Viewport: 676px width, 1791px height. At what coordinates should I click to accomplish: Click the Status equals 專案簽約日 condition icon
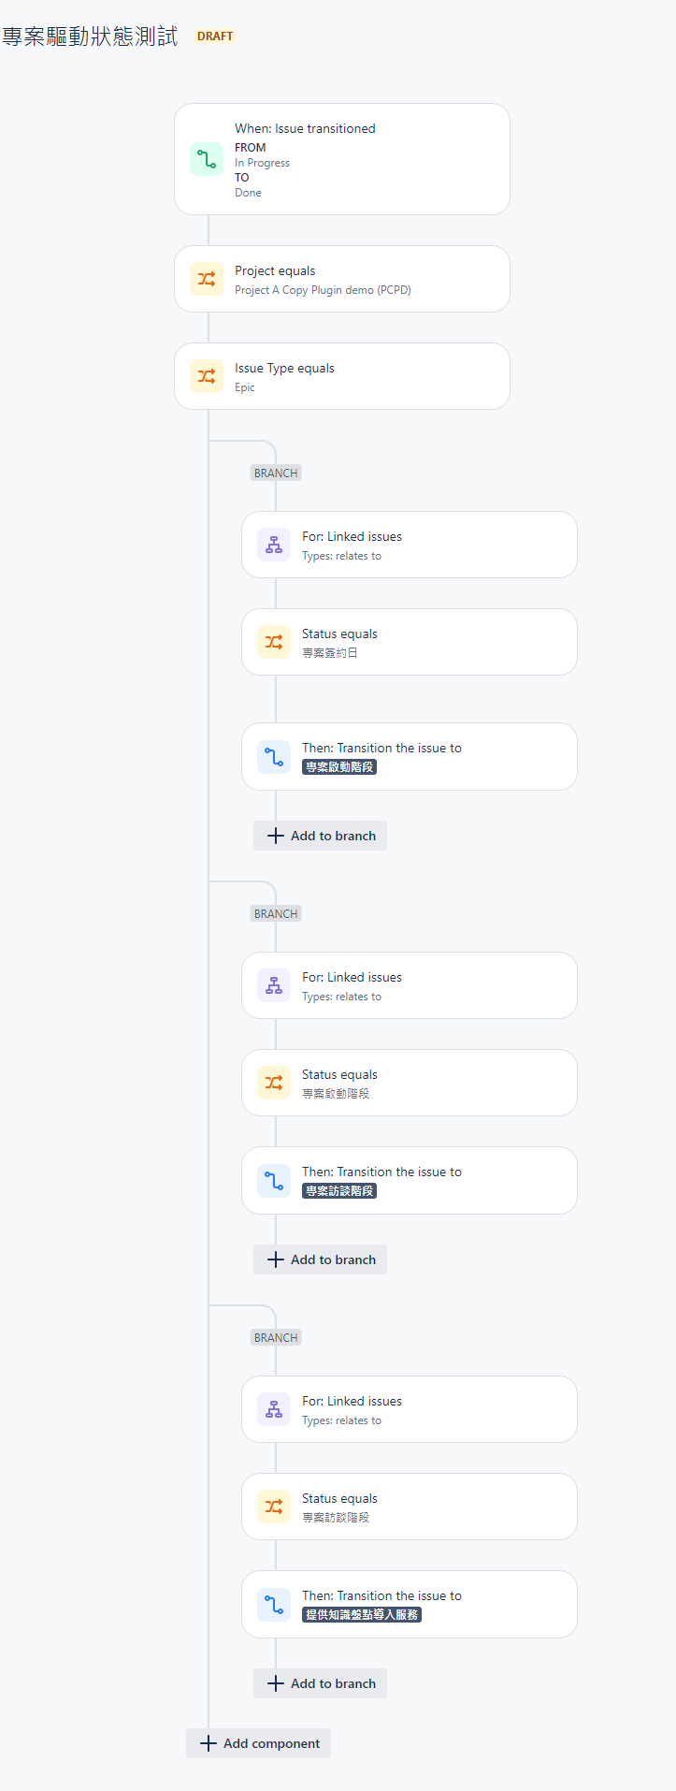(x=274, y=642)
